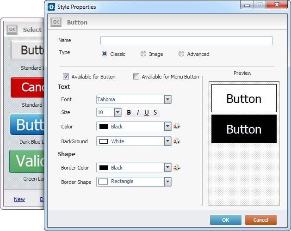Open the Border Shape dropdown
291x231 pixels.
click(134, 182)
